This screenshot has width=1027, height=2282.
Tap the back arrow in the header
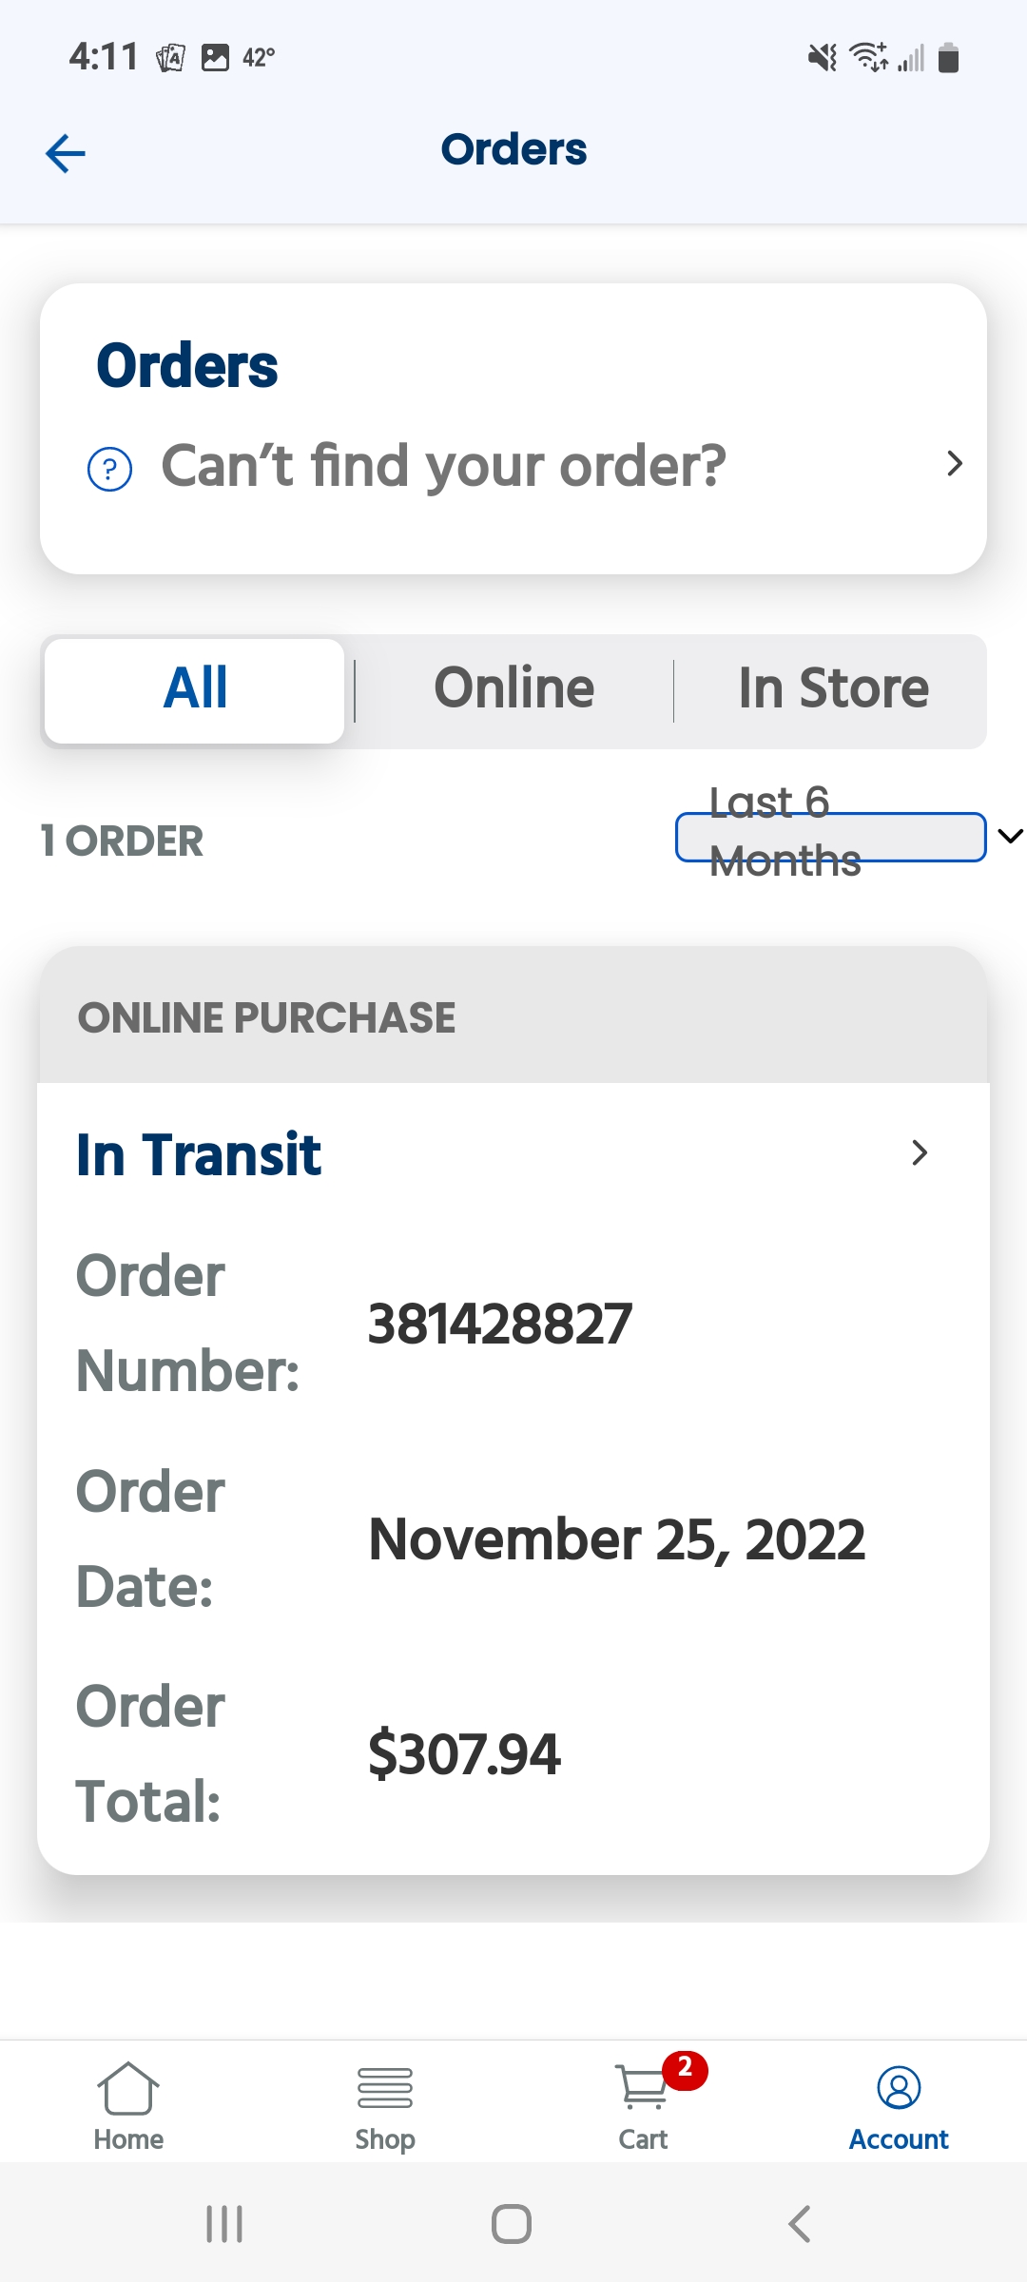tap(66, 152)
